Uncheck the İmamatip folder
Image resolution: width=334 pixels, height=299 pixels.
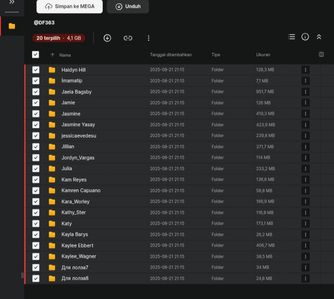pyautogui.click(x=36, y=81)
